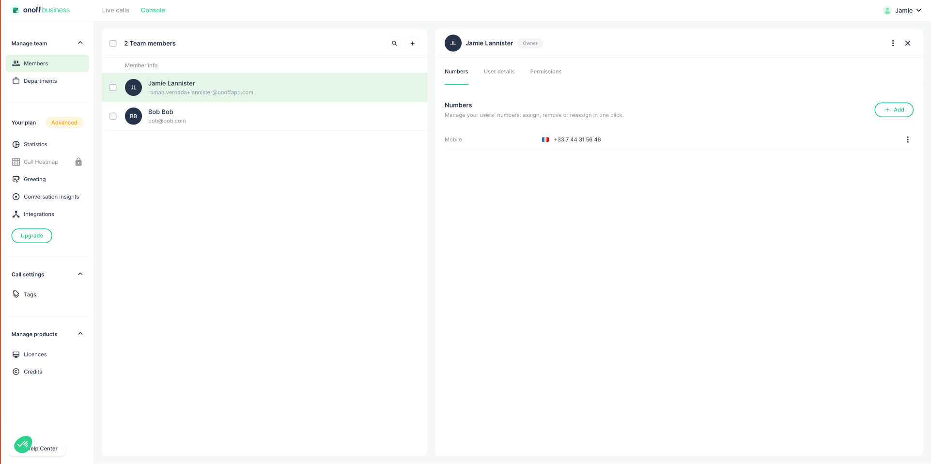The width and height of the screenshot is (931, 464).
Task: Click the Upgrade button
Action: pos(32,236)
